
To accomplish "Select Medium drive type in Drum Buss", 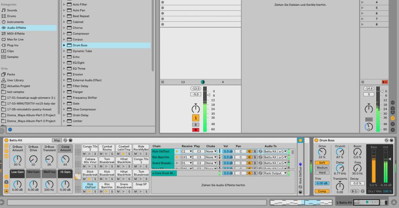I will pos(321,167).
